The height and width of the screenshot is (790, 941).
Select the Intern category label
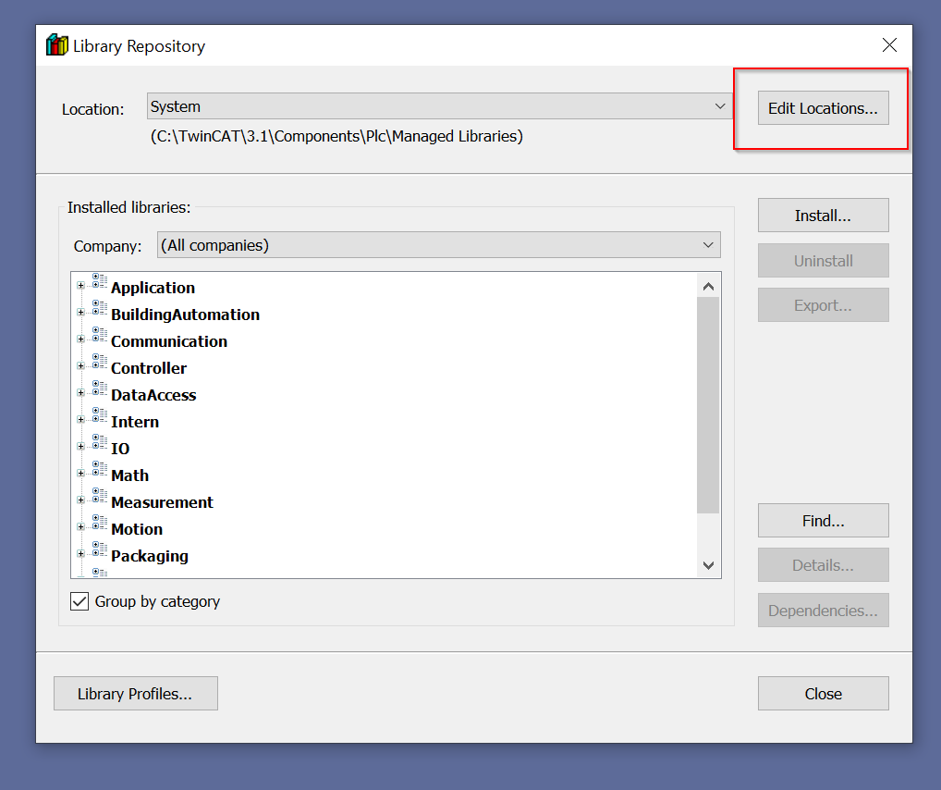pos(135,422)
